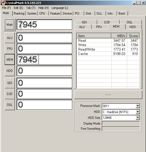Select the Read/Write row in results
Image resolution: width=146 pixels, height=152 pixels.
(108, 49)
